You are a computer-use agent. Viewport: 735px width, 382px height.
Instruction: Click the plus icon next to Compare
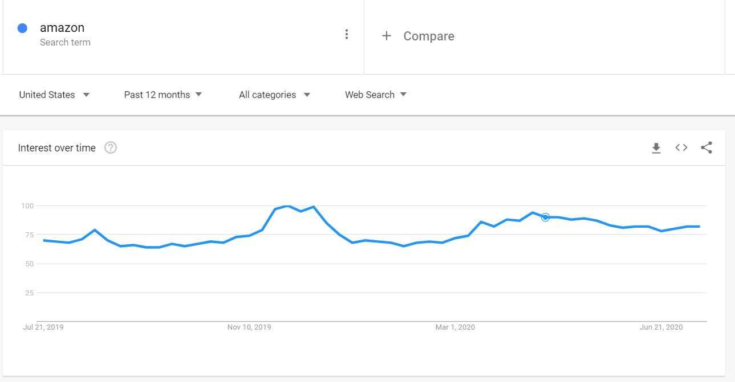pos(387,36)
